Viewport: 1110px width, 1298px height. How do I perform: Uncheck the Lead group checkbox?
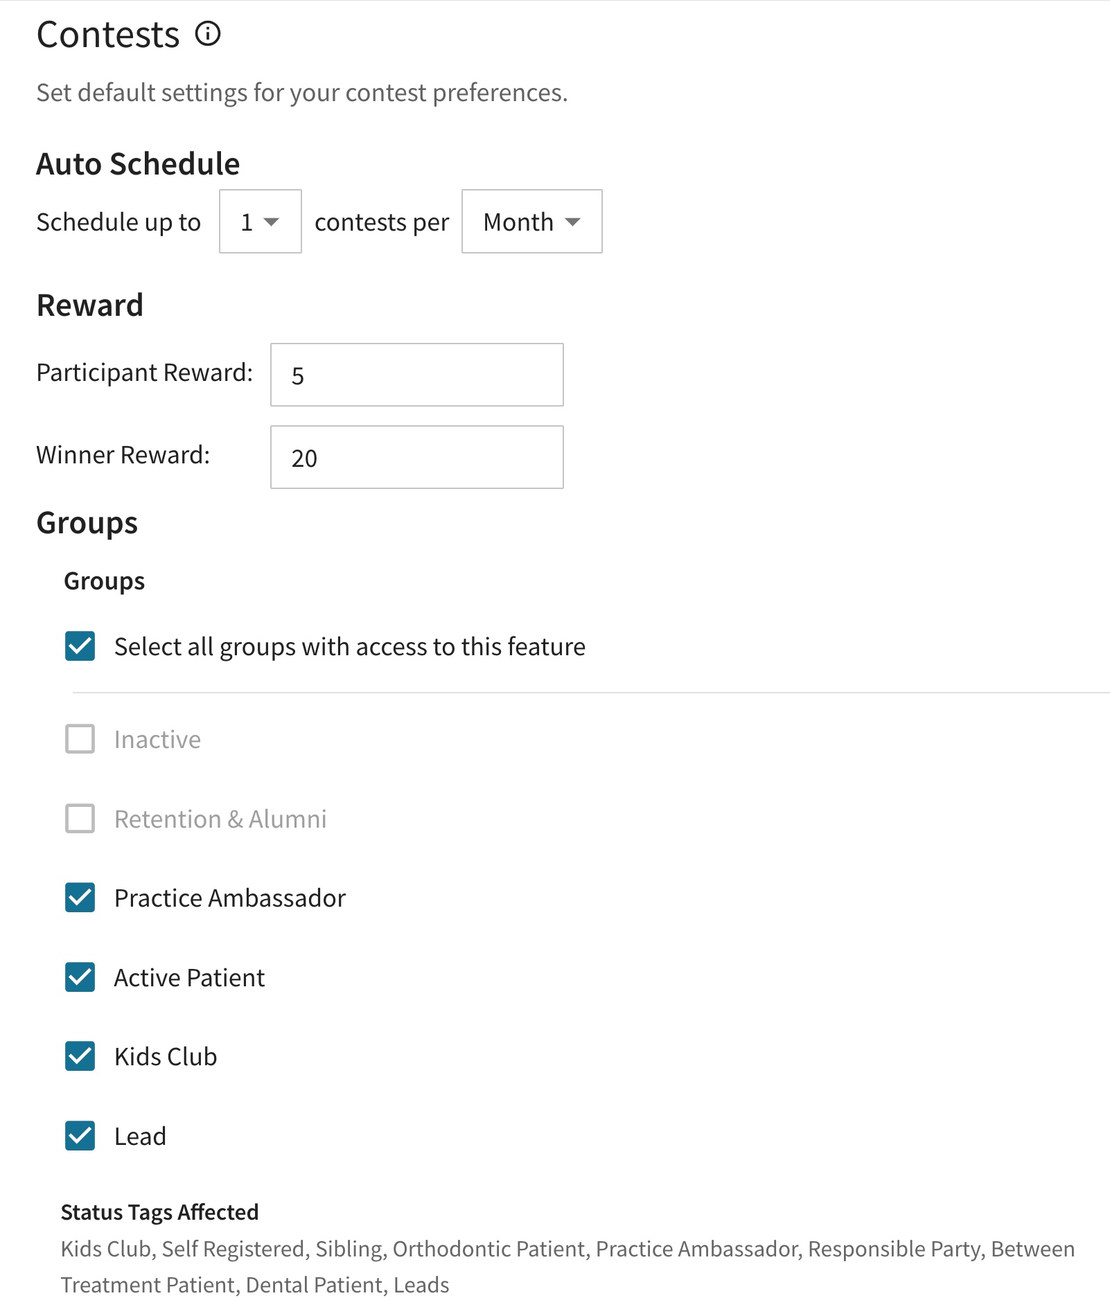click(80, 1136)
